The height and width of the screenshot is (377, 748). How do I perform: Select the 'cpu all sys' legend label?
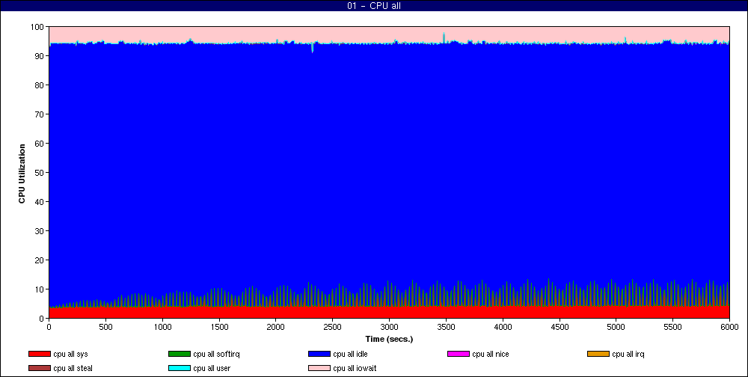(x=70, y=354)
